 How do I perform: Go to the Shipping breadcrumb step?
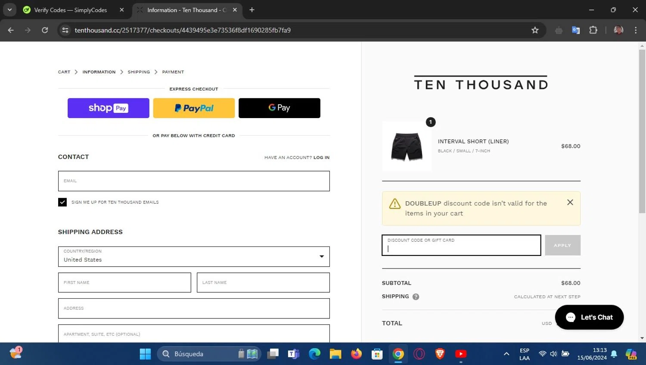(x=139, y=72)
